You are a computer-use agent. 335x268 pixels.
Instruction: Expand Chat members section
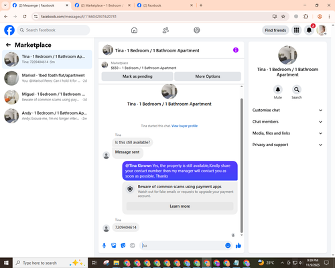[287, 122]
